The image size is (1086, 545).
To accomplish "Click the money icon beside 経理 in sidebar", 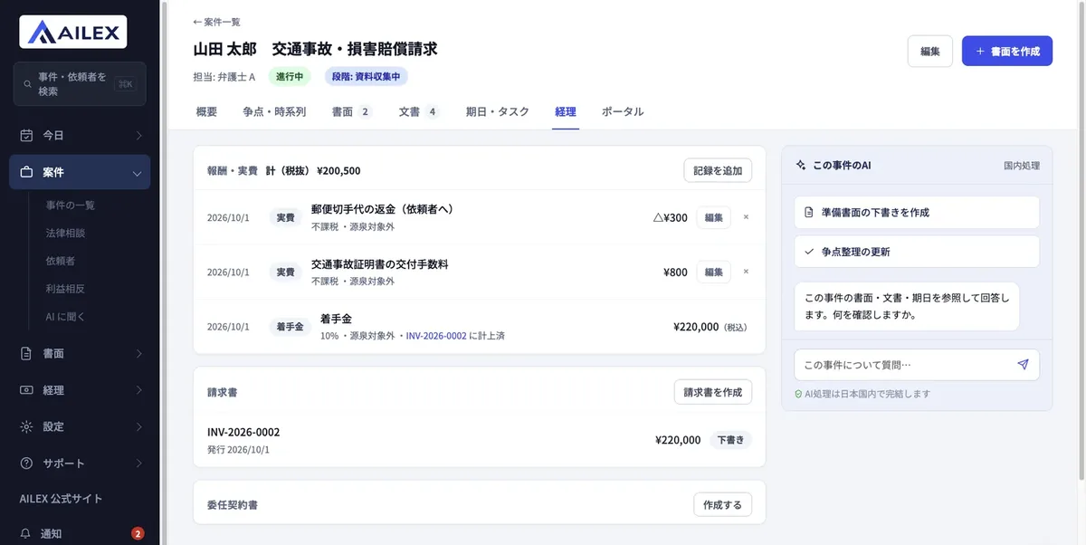I will (x=26, y=390).
